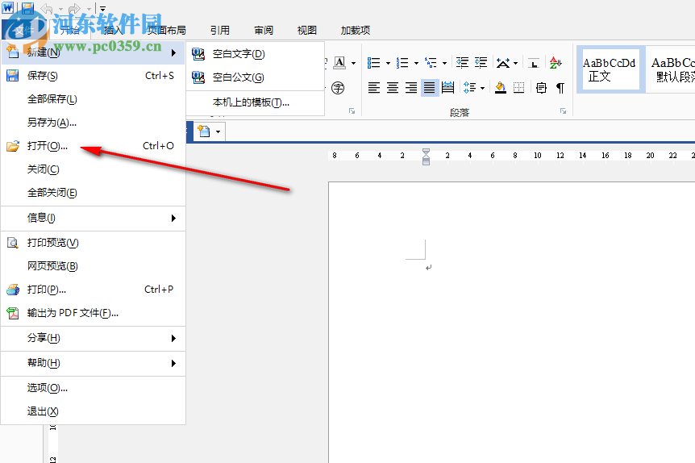Viewport: 695px width, 463px height.
Task: Toggle show paragraph marks
Action: tap(560, 88)
